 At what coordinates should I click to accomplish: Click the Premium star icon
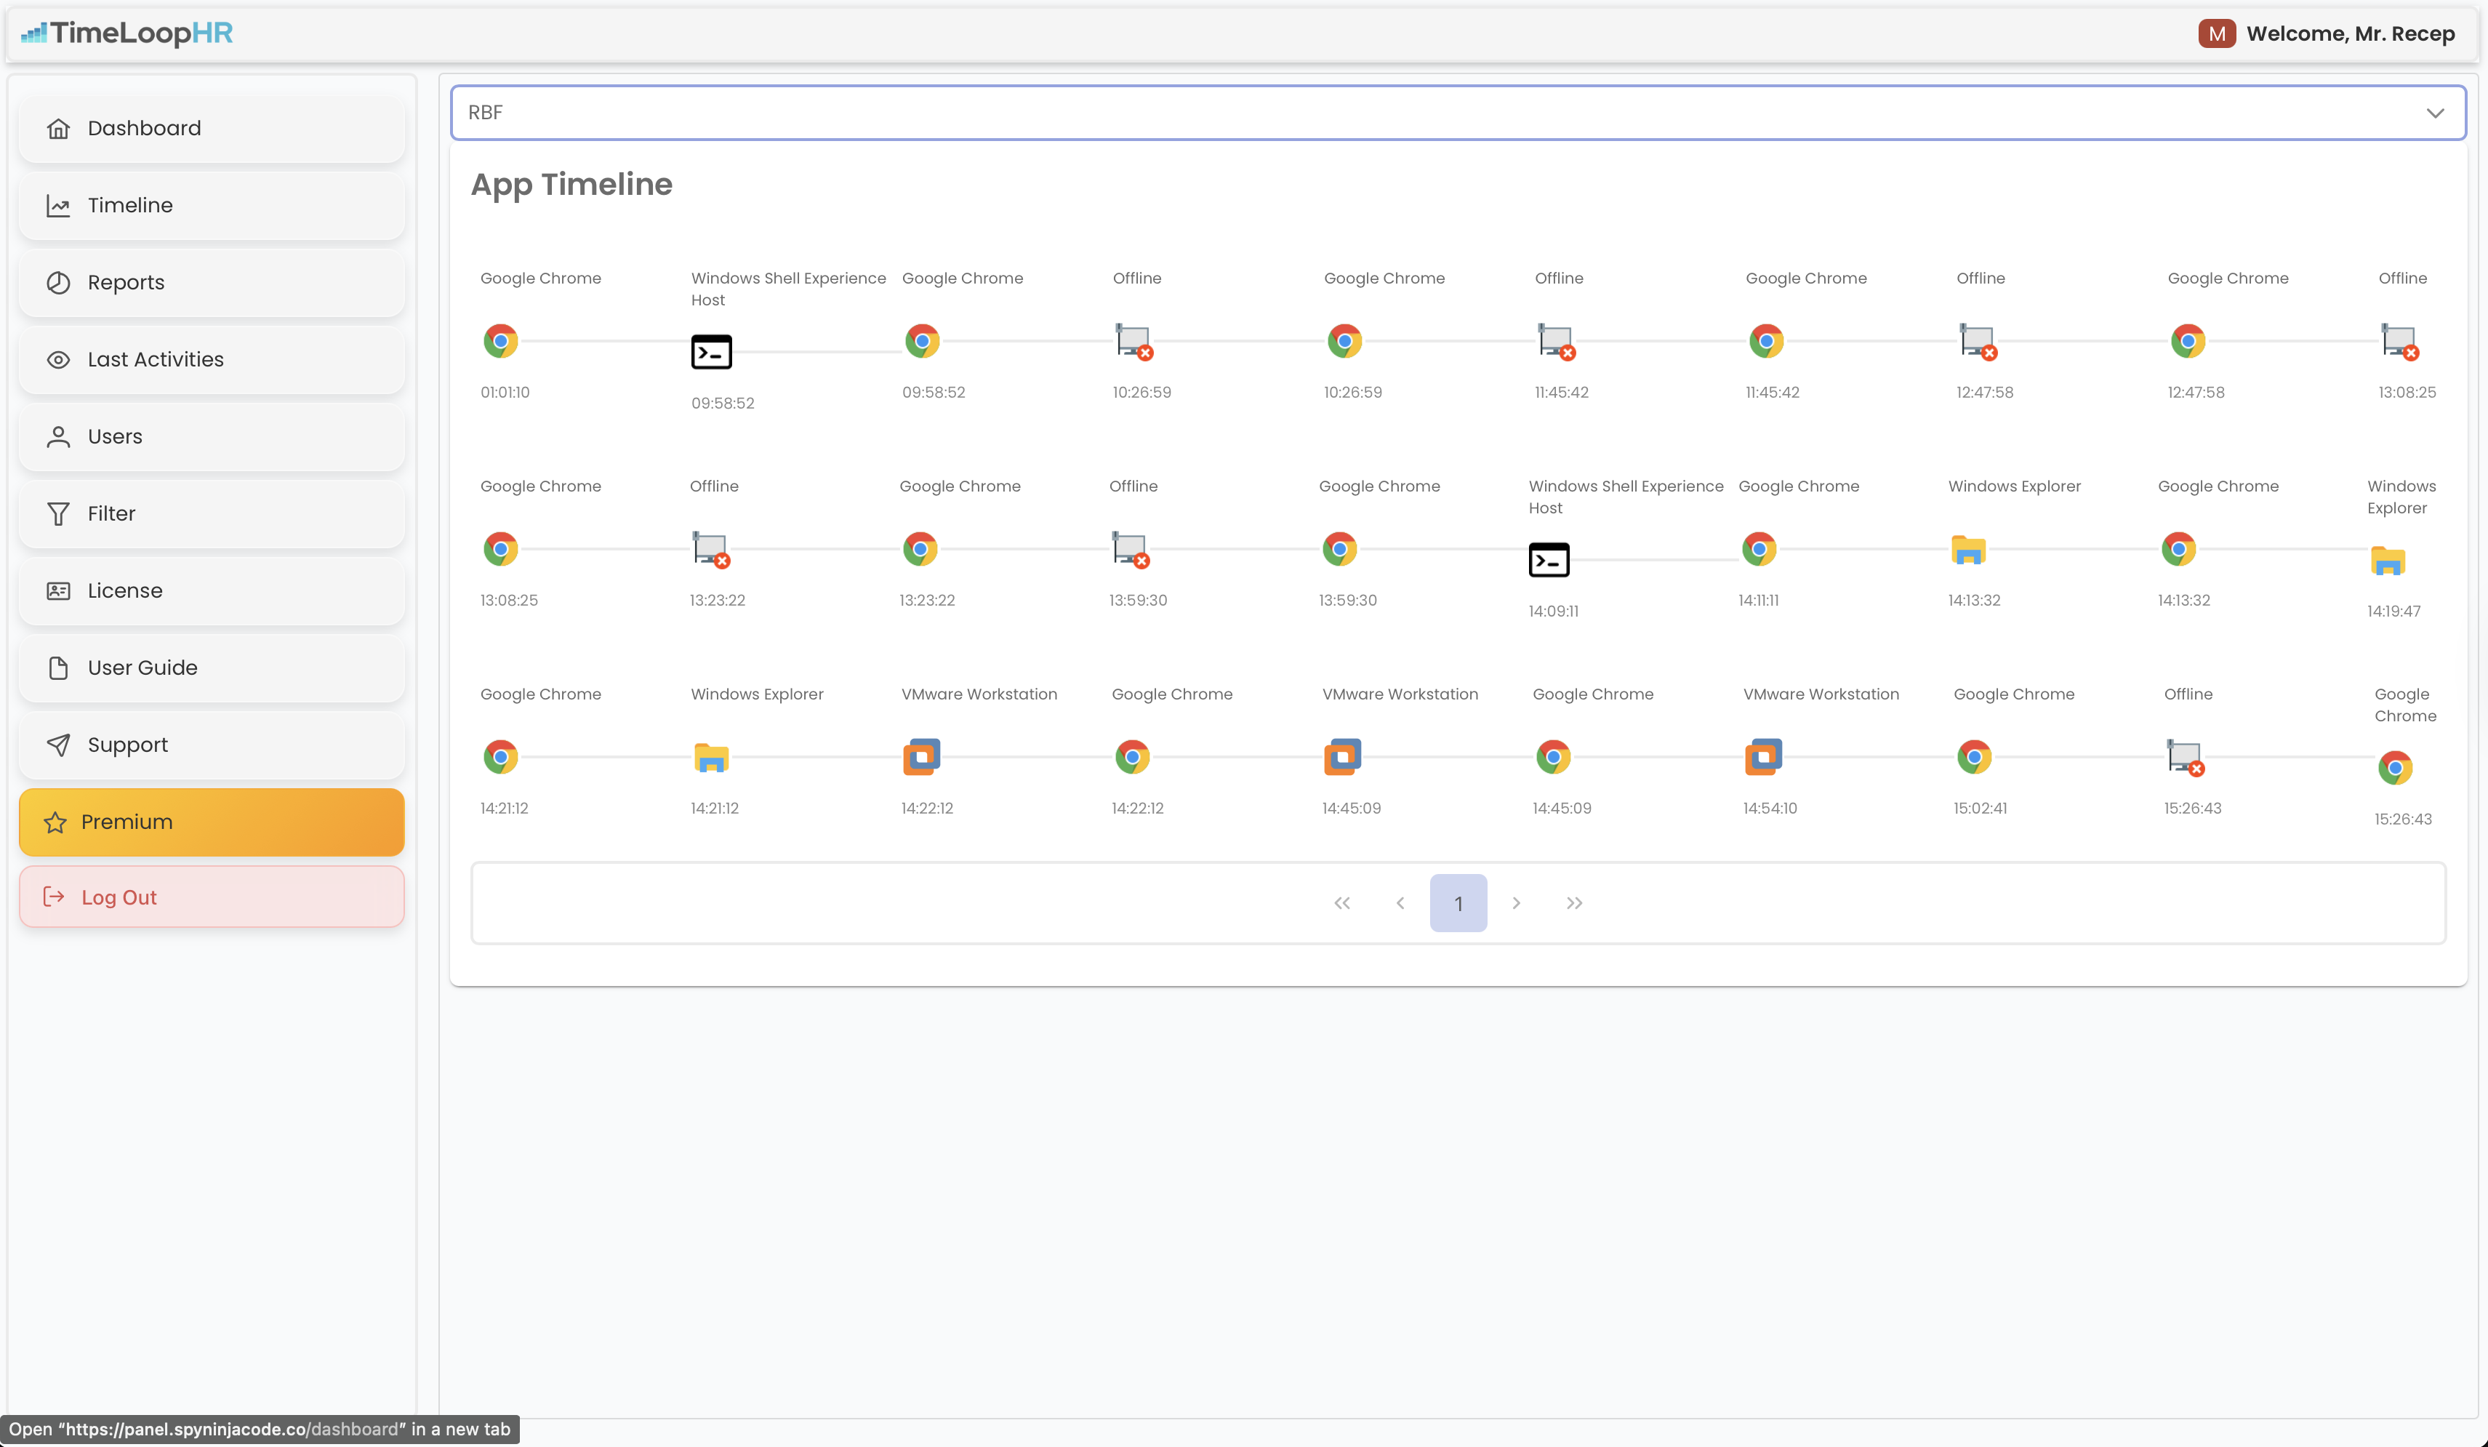tap(55, 821)
